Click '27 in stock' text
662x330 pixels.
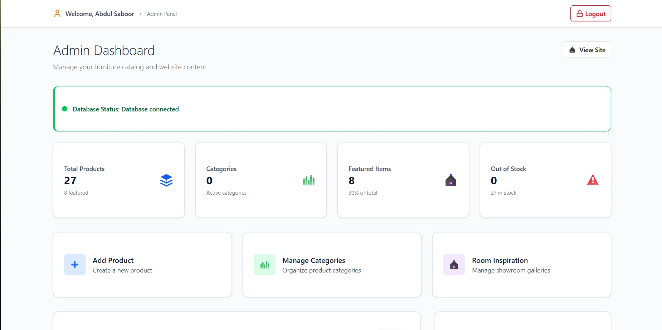503,193
